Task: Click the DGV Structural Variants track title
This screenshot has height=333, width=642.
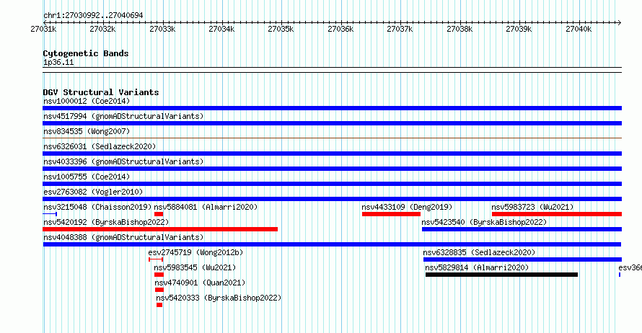Action: pyautogui.click(x=101, y=92)
